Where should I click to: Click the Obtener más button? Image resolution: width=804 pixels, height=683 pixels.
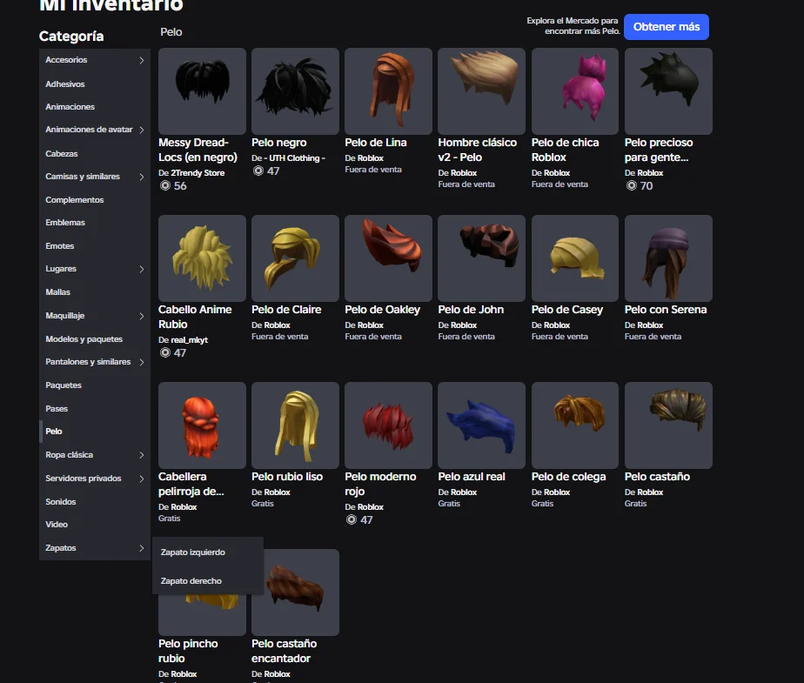pyautogui.click(x=666, y=27)
